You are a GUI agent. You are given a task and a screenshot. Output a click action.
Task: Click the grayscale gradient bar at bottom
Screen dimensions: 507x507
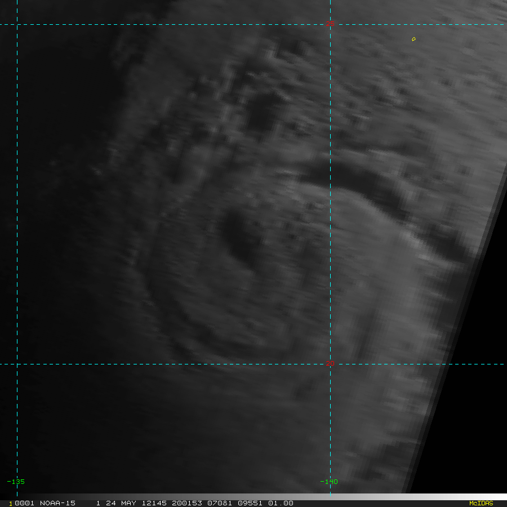click(x=394, y=497)
